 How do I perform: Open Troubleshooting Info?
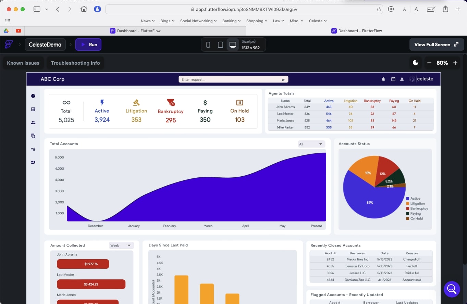pos(75,63)
